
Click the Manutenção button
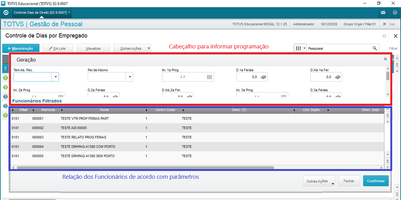click(x=21, y=48)
